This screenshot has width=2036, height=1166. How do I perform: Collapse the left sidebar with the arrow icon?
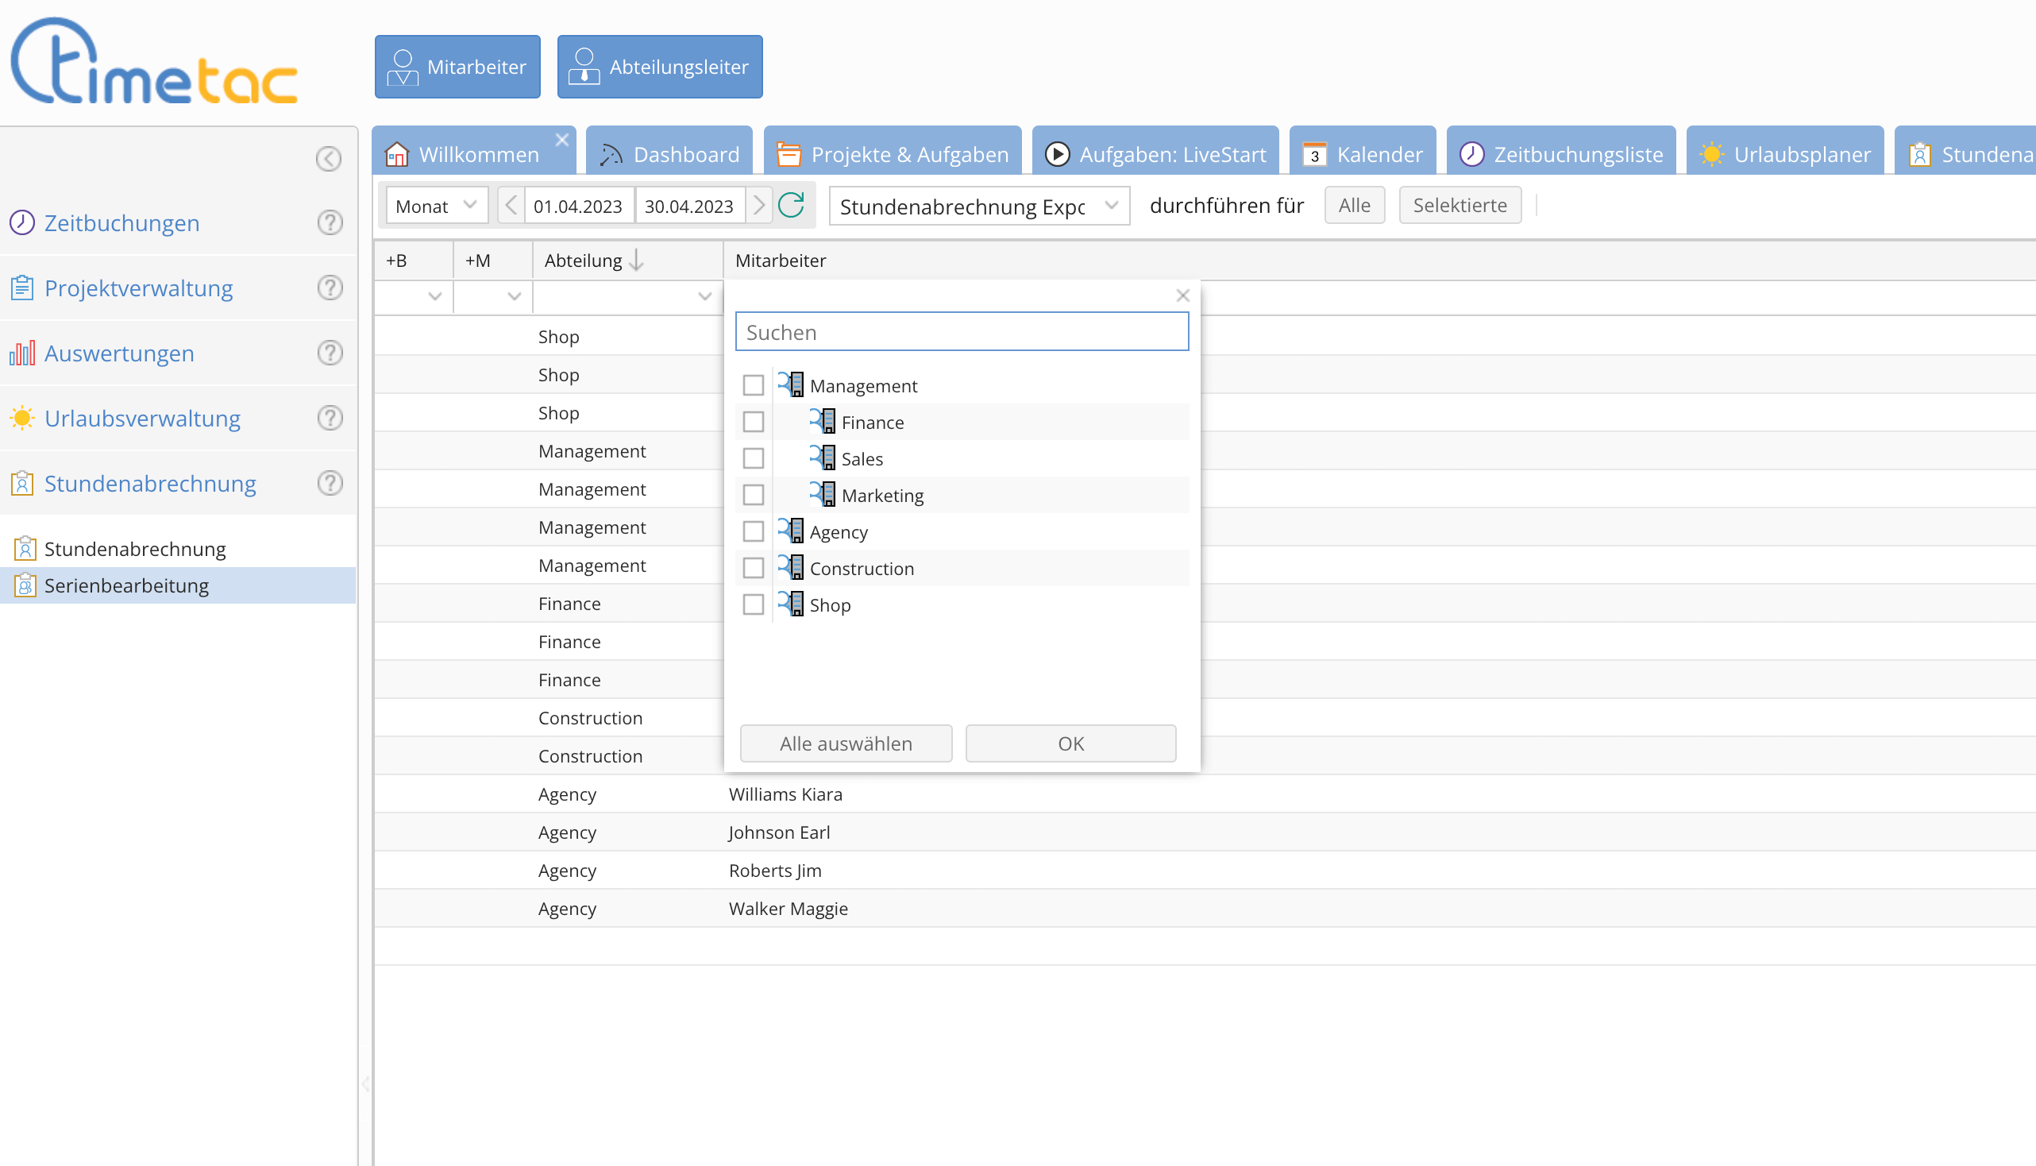tap(328, 159)
